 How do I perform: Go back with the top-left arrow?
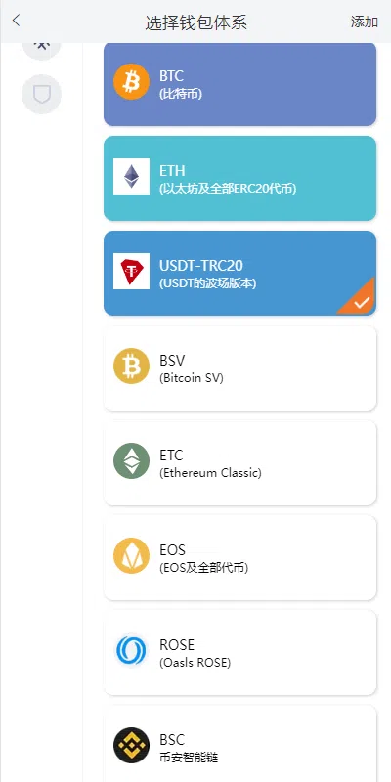[x=17, y=21]
